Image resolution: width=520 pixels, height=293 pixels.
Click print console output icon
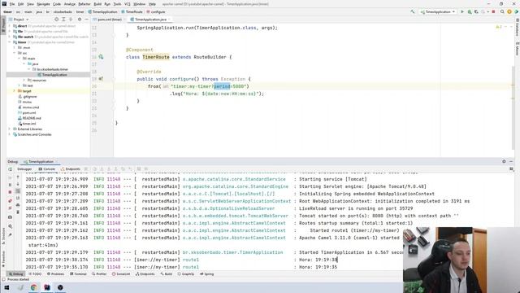[18, 205]
